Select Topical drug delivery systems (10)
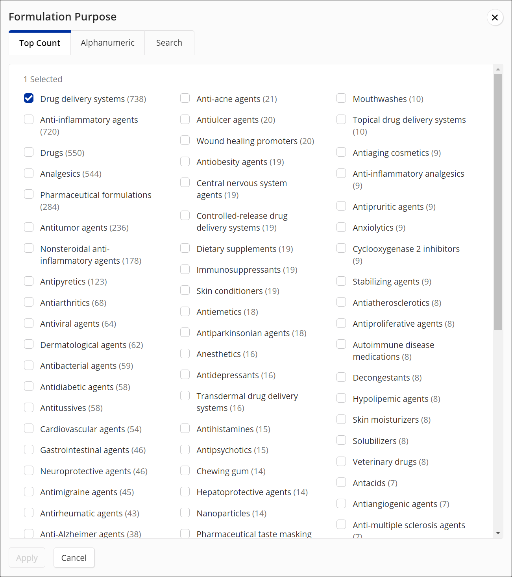 (341, 119)
